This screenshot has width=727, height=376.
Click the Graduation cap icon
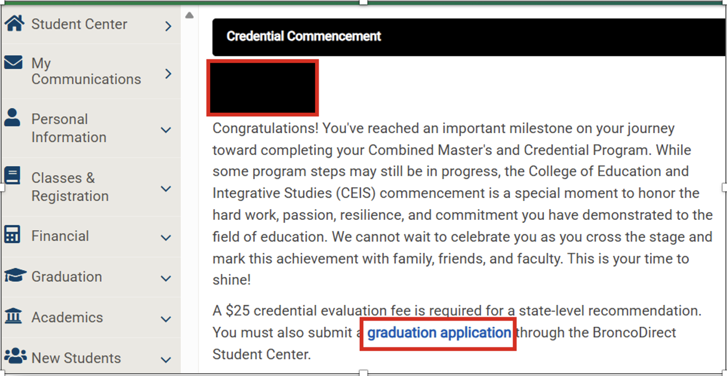(x=15, y=275)
